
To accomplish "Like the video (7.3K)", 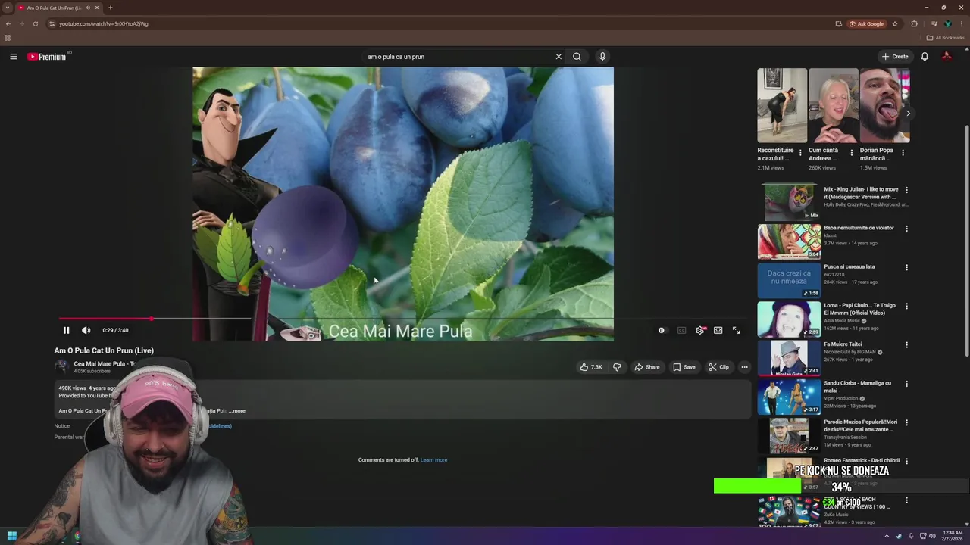I will pos(591,367).
